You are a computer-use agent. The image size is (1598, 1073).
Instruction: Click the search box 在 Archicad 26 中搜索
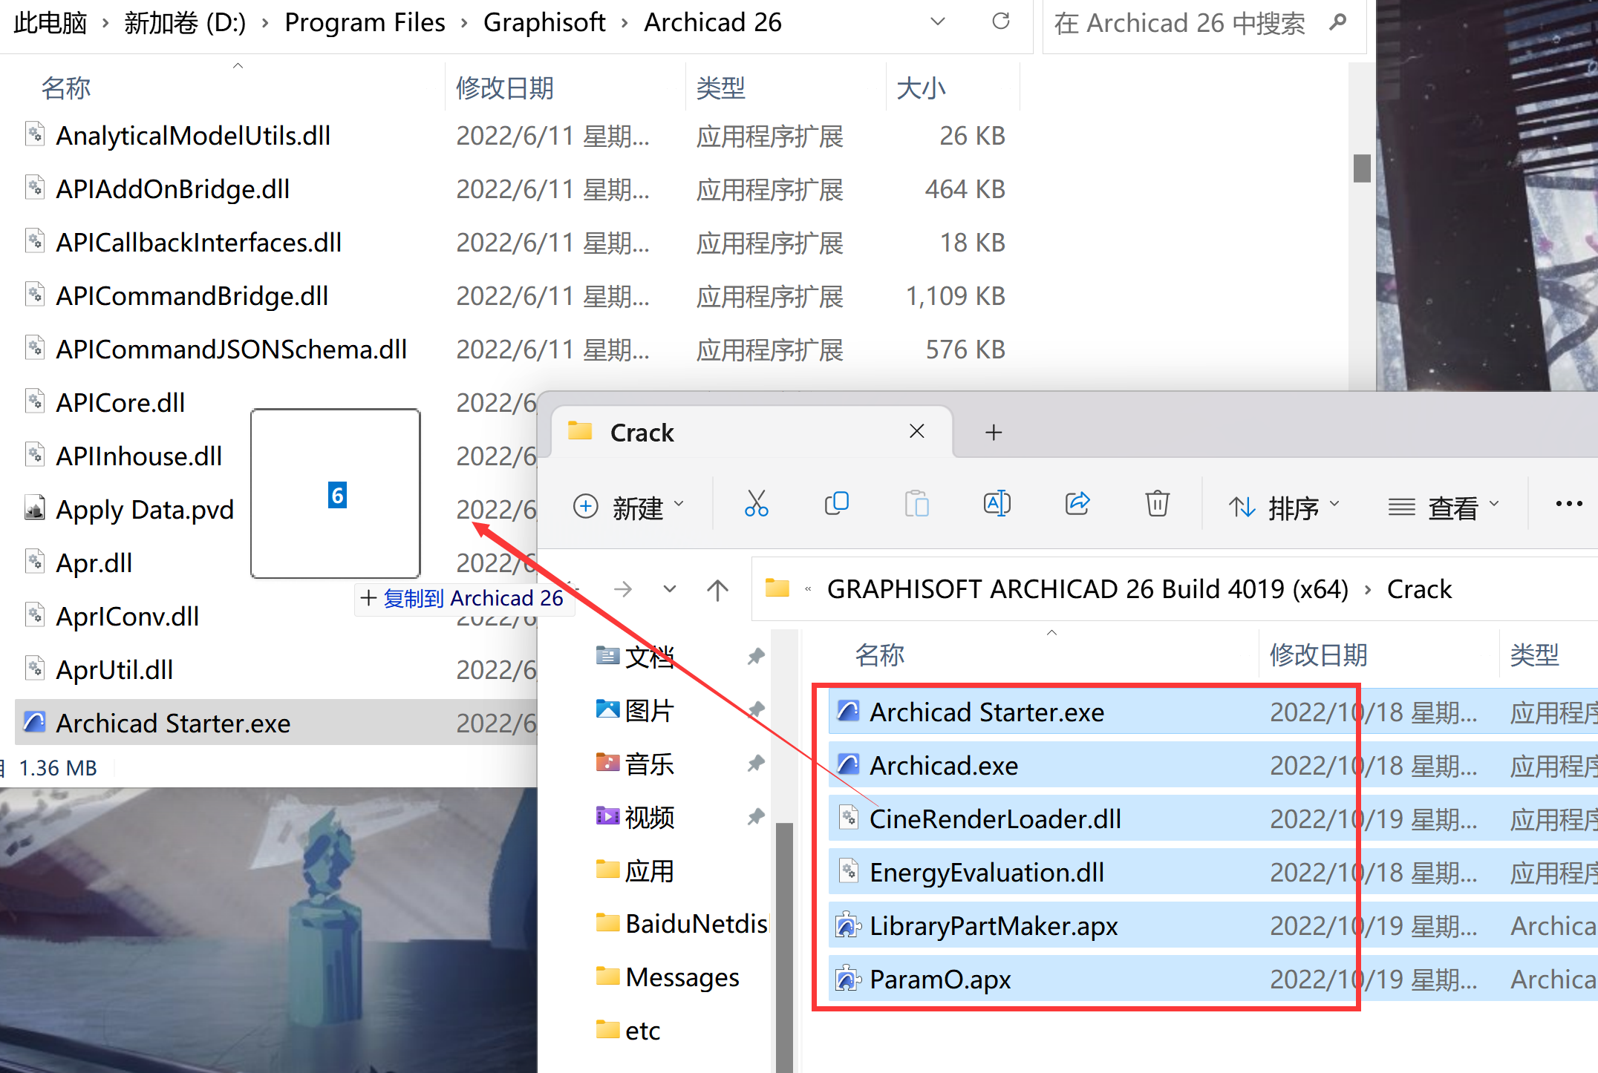click(1179, 23)
